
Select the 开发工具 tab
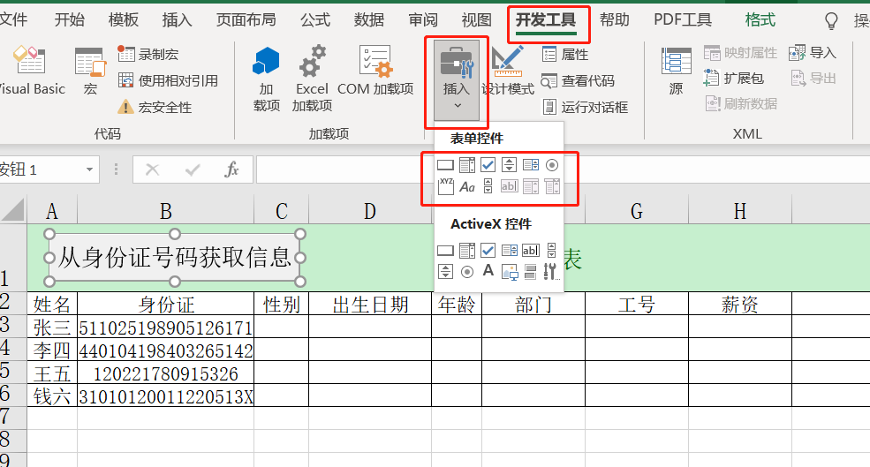[546, 21]
